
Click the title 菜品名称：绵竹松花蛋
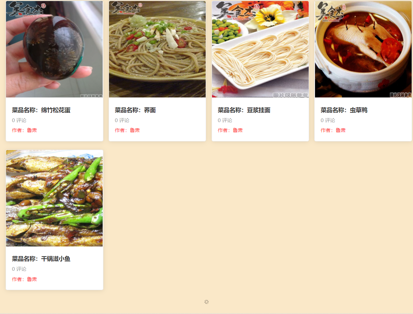(x=41, y=110)
